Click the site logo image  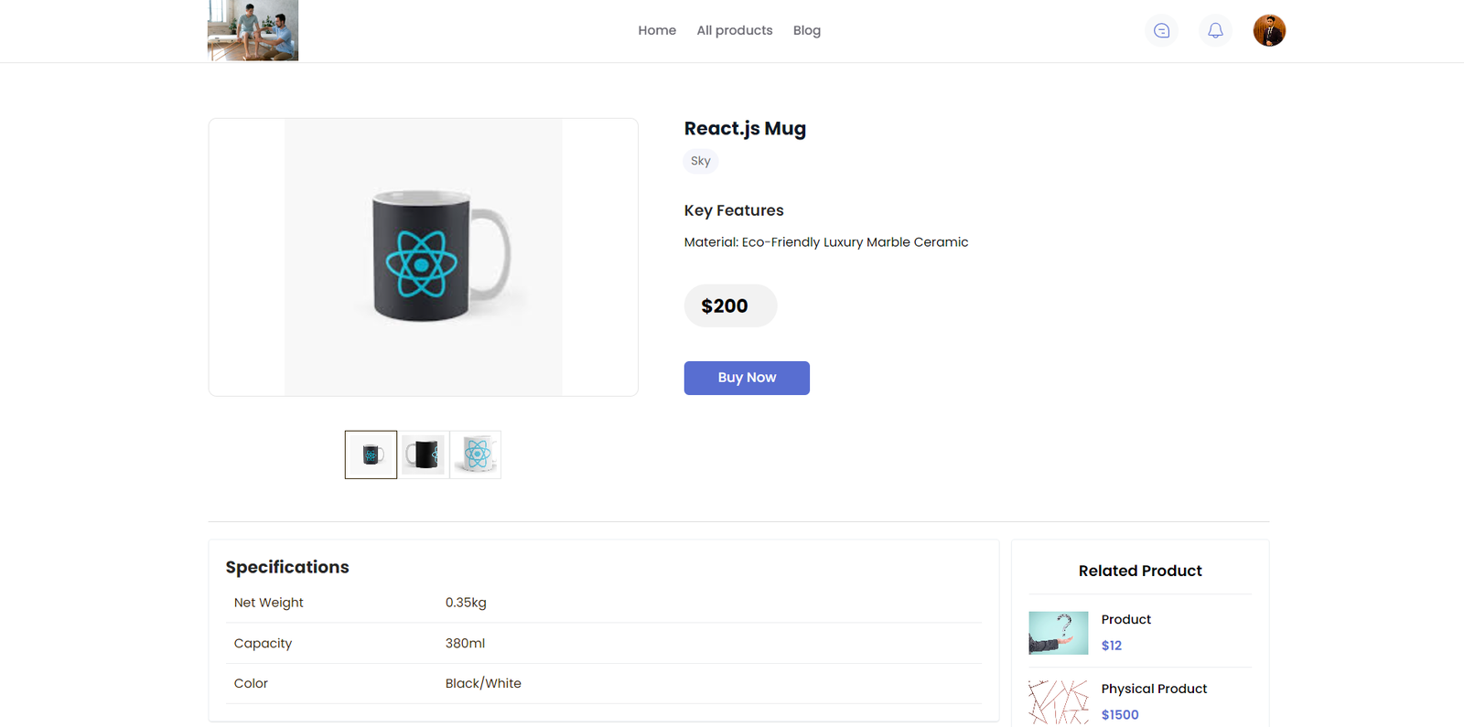coord(253,30)
